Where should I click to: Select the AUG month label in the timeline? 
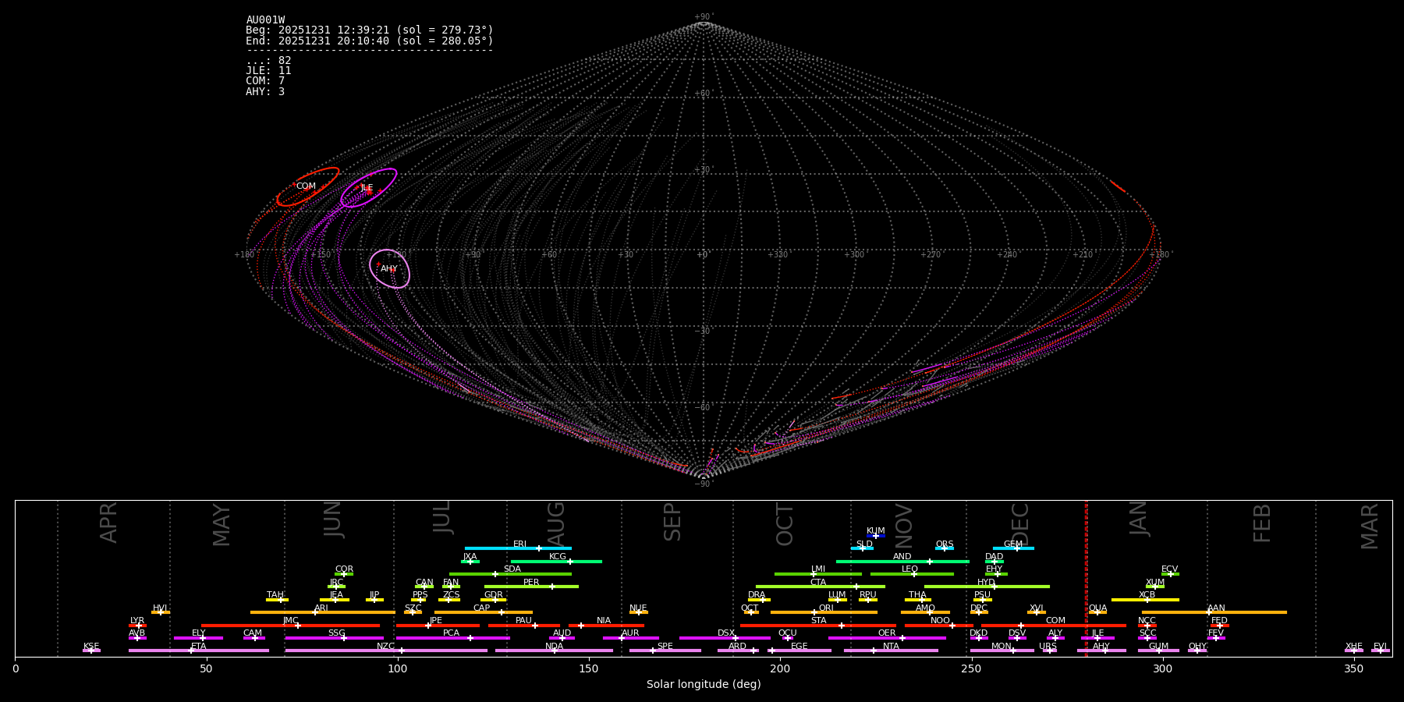click(556, 523)
